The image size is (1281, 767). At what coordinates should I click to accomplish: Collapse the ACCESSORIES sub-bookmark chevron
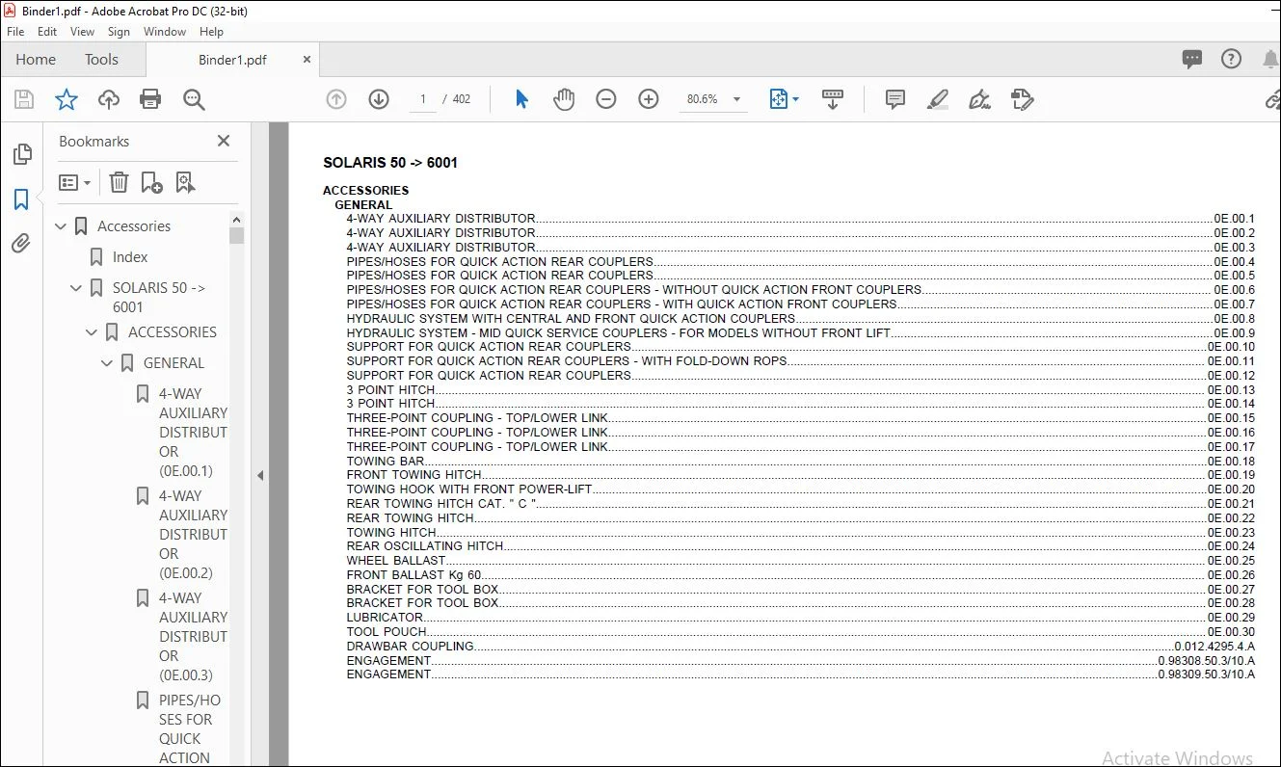[92, 332]
